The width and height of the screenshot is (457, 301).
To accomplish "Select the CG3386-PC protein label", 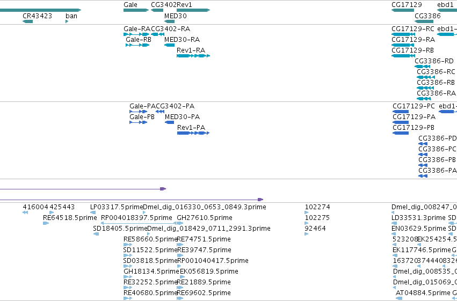I will (437, 149).
